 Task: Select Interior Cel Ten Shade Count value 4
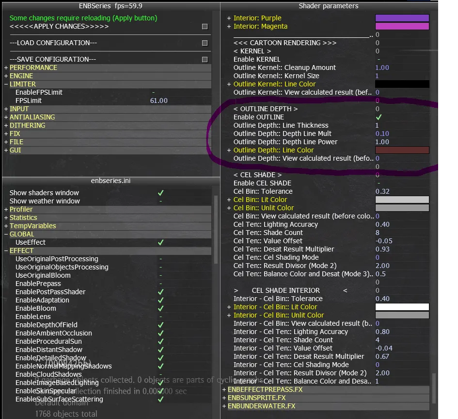pos(378,340)
